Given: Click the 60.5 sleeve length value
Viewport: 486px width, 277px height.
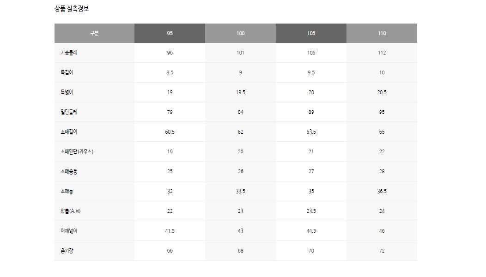Looking at the screenshot, I should point(170,132).
